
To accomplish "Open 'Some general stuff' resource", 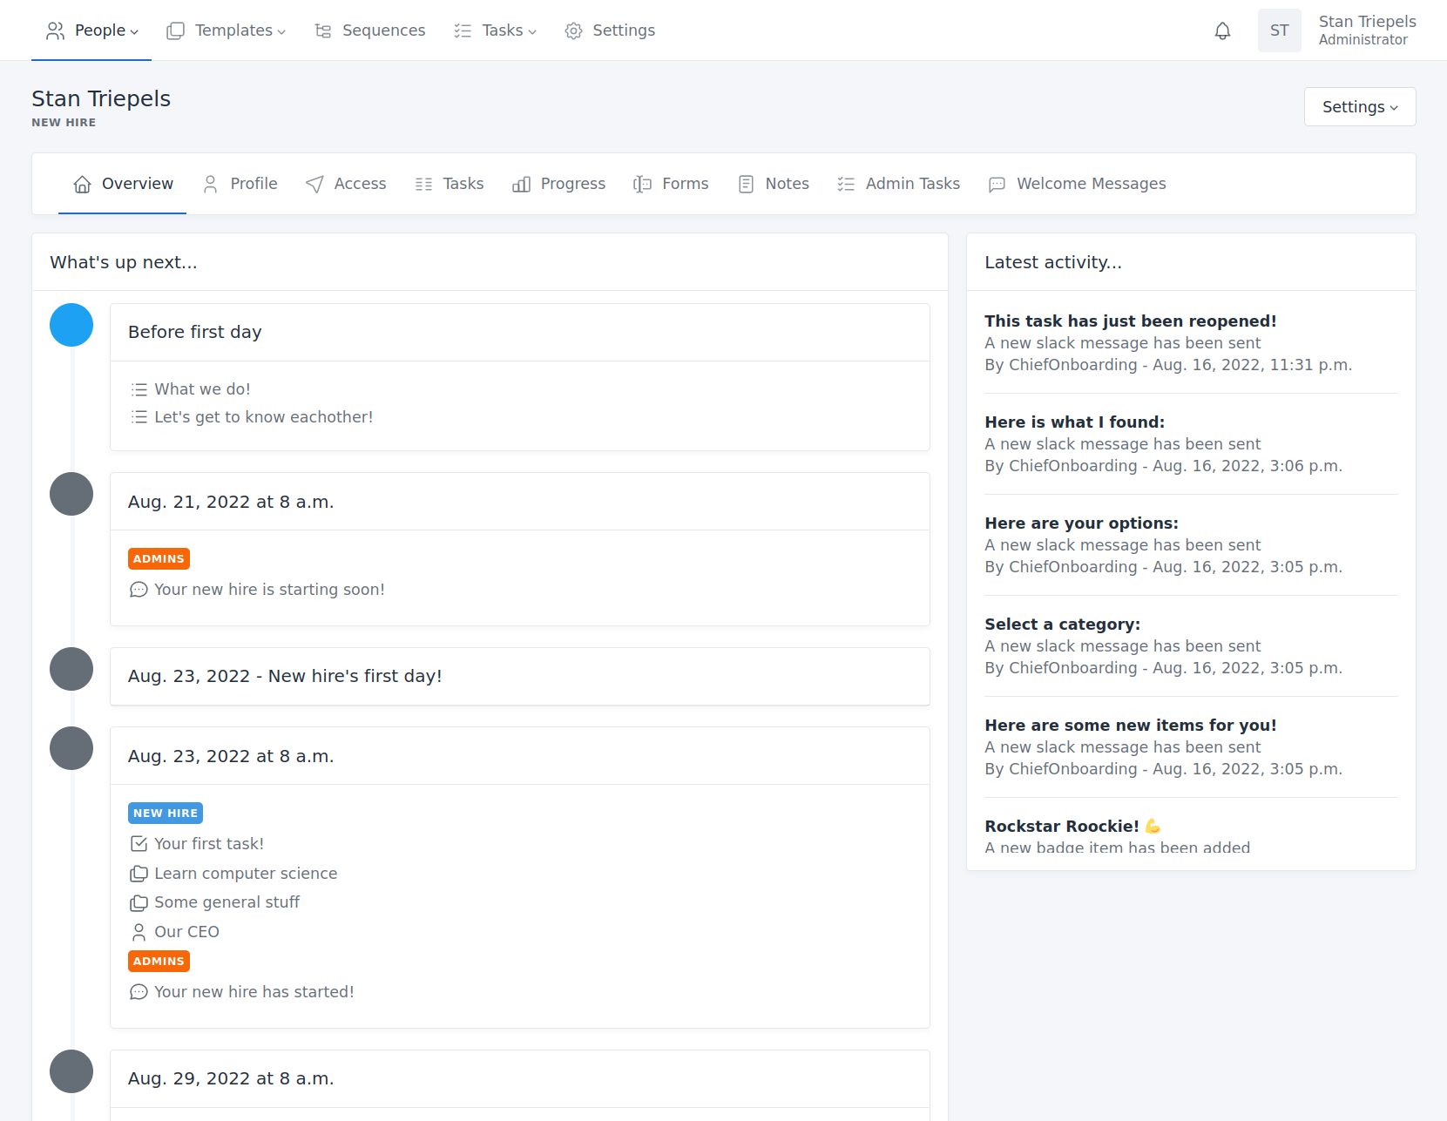I will point(227,902).
